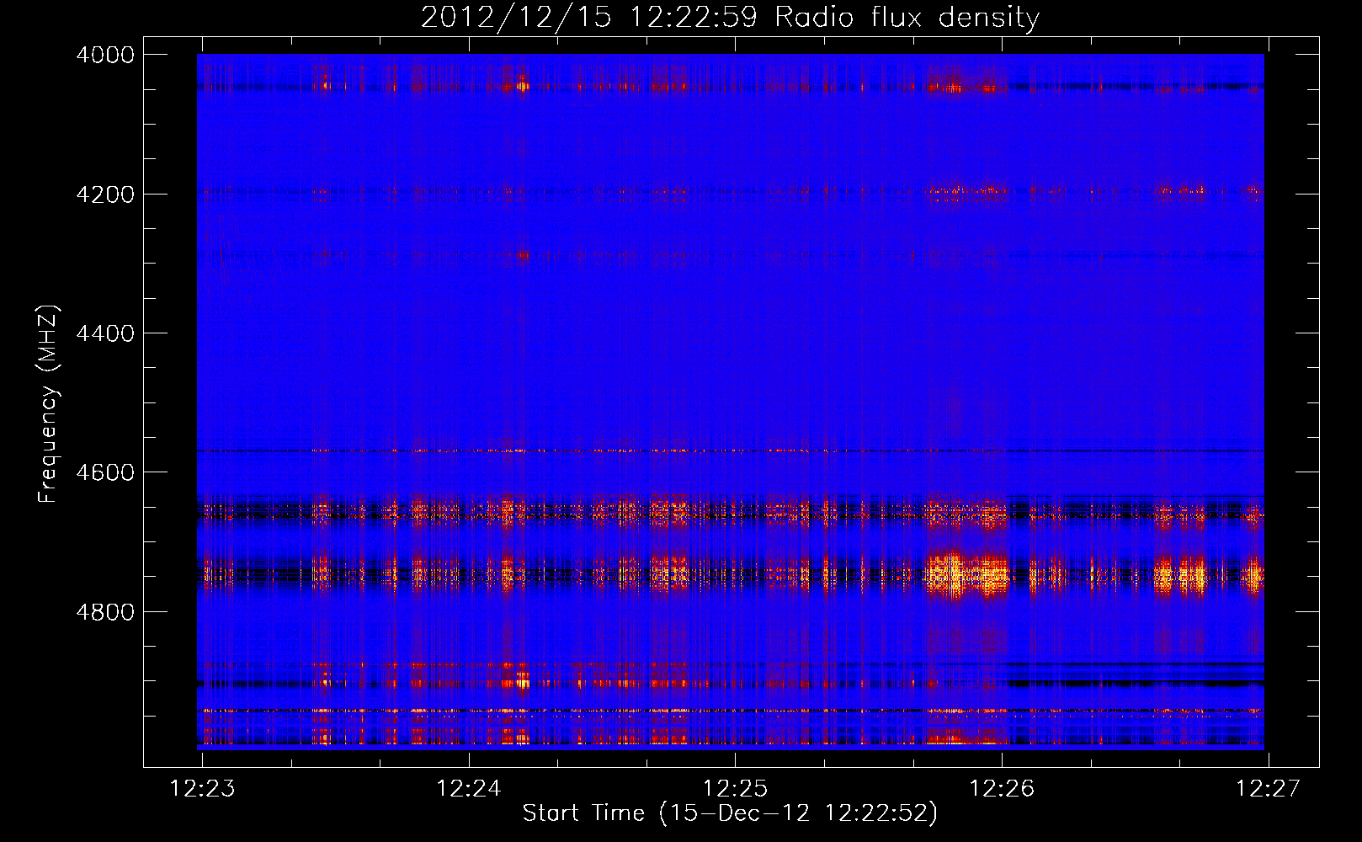The height and width of the screenshot is (842, 1362).
Task: Click the 12:24 time tick label
Action: tap(469, 788)
